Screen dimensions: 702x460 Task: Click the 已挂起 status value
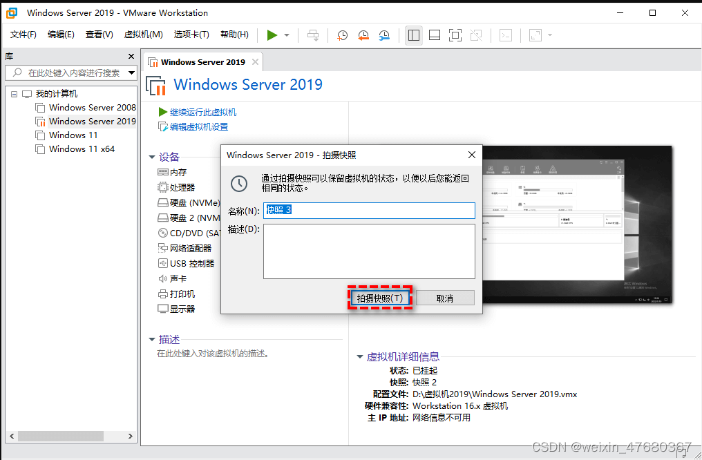[424, 370]
